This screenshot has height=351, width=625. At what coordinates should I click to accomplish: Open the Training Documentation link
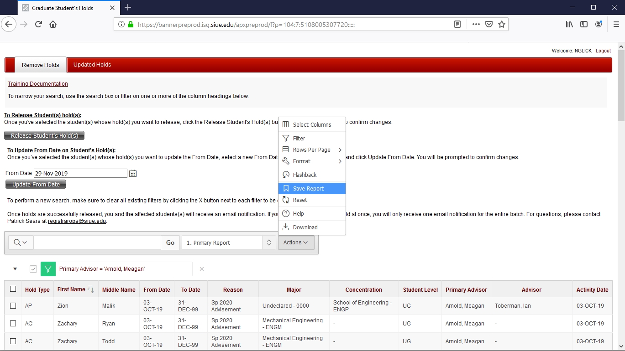[x=38, y=84]
